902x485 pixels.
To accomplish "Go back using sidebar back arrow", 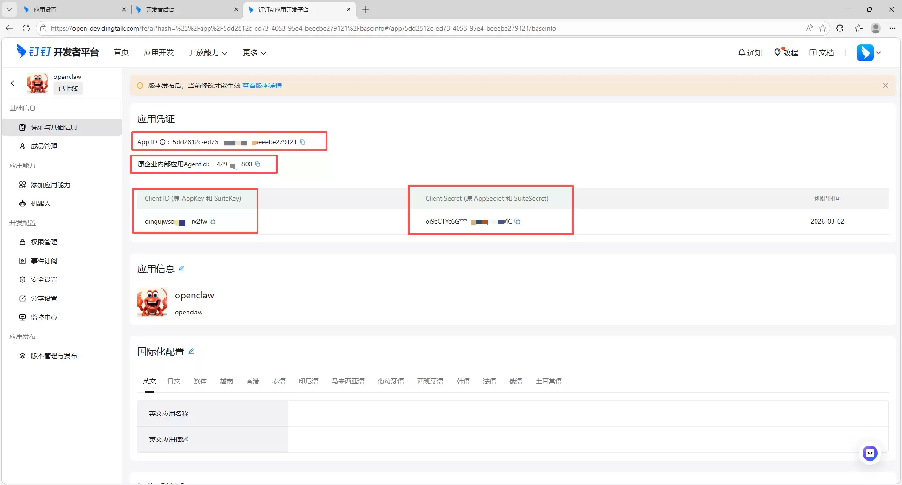I will [x=13, y=83].
